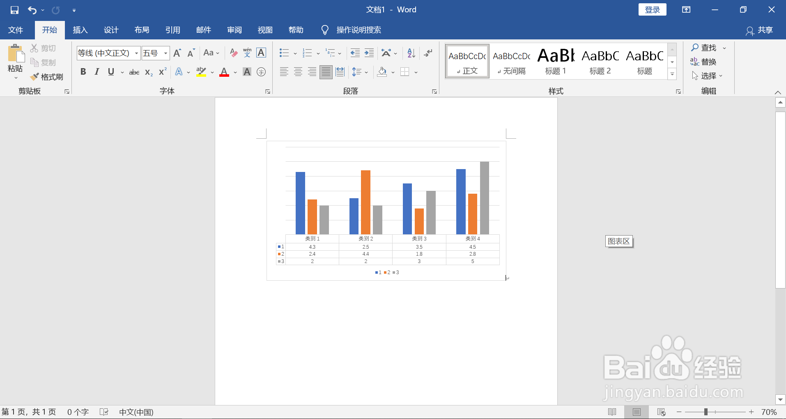Open the Clipboard pane launcher

[67, 92]
